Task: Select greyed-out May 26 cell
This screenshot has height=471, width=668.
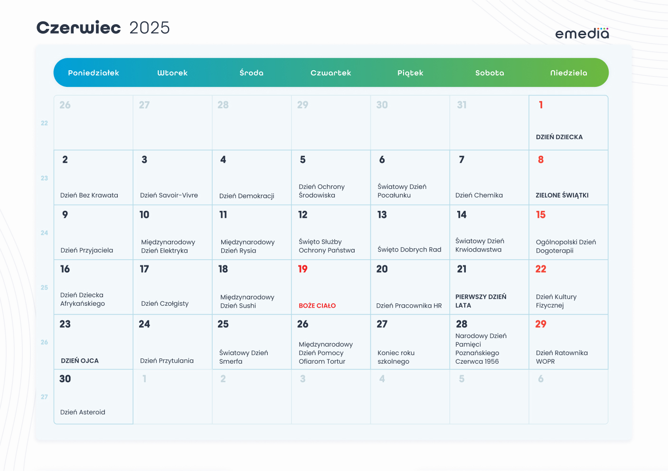Action: pyautogui.click(x=94, y=123)
